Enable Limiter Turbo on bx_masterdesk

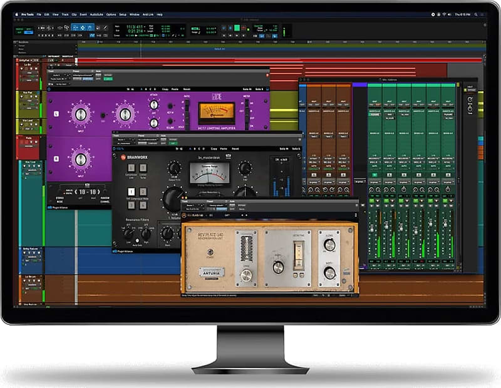pos(143,168)
